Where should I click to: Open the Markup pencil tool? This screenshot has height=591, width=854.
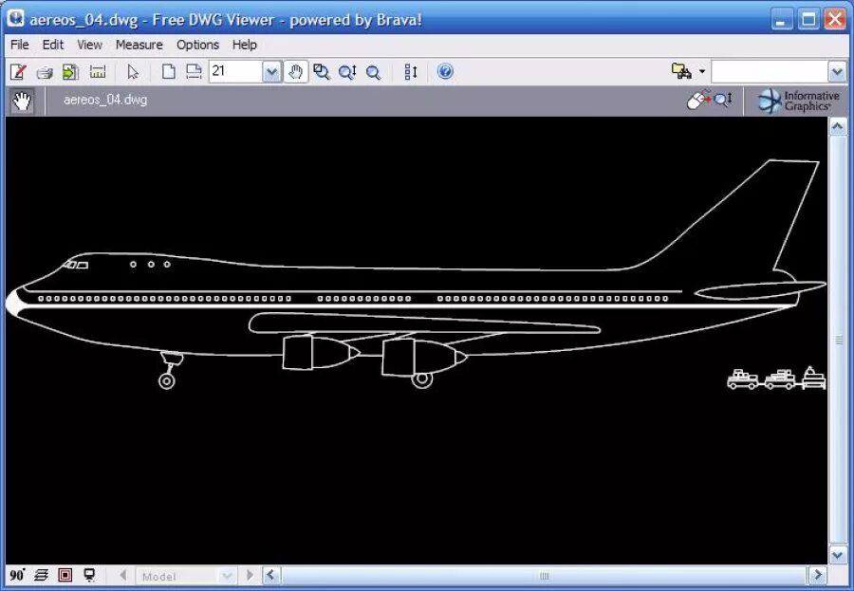click(17, 71)
